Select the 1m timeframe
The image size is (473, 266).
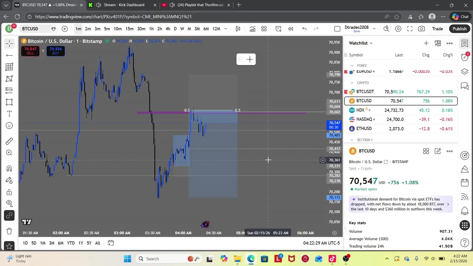pos(78,29)
